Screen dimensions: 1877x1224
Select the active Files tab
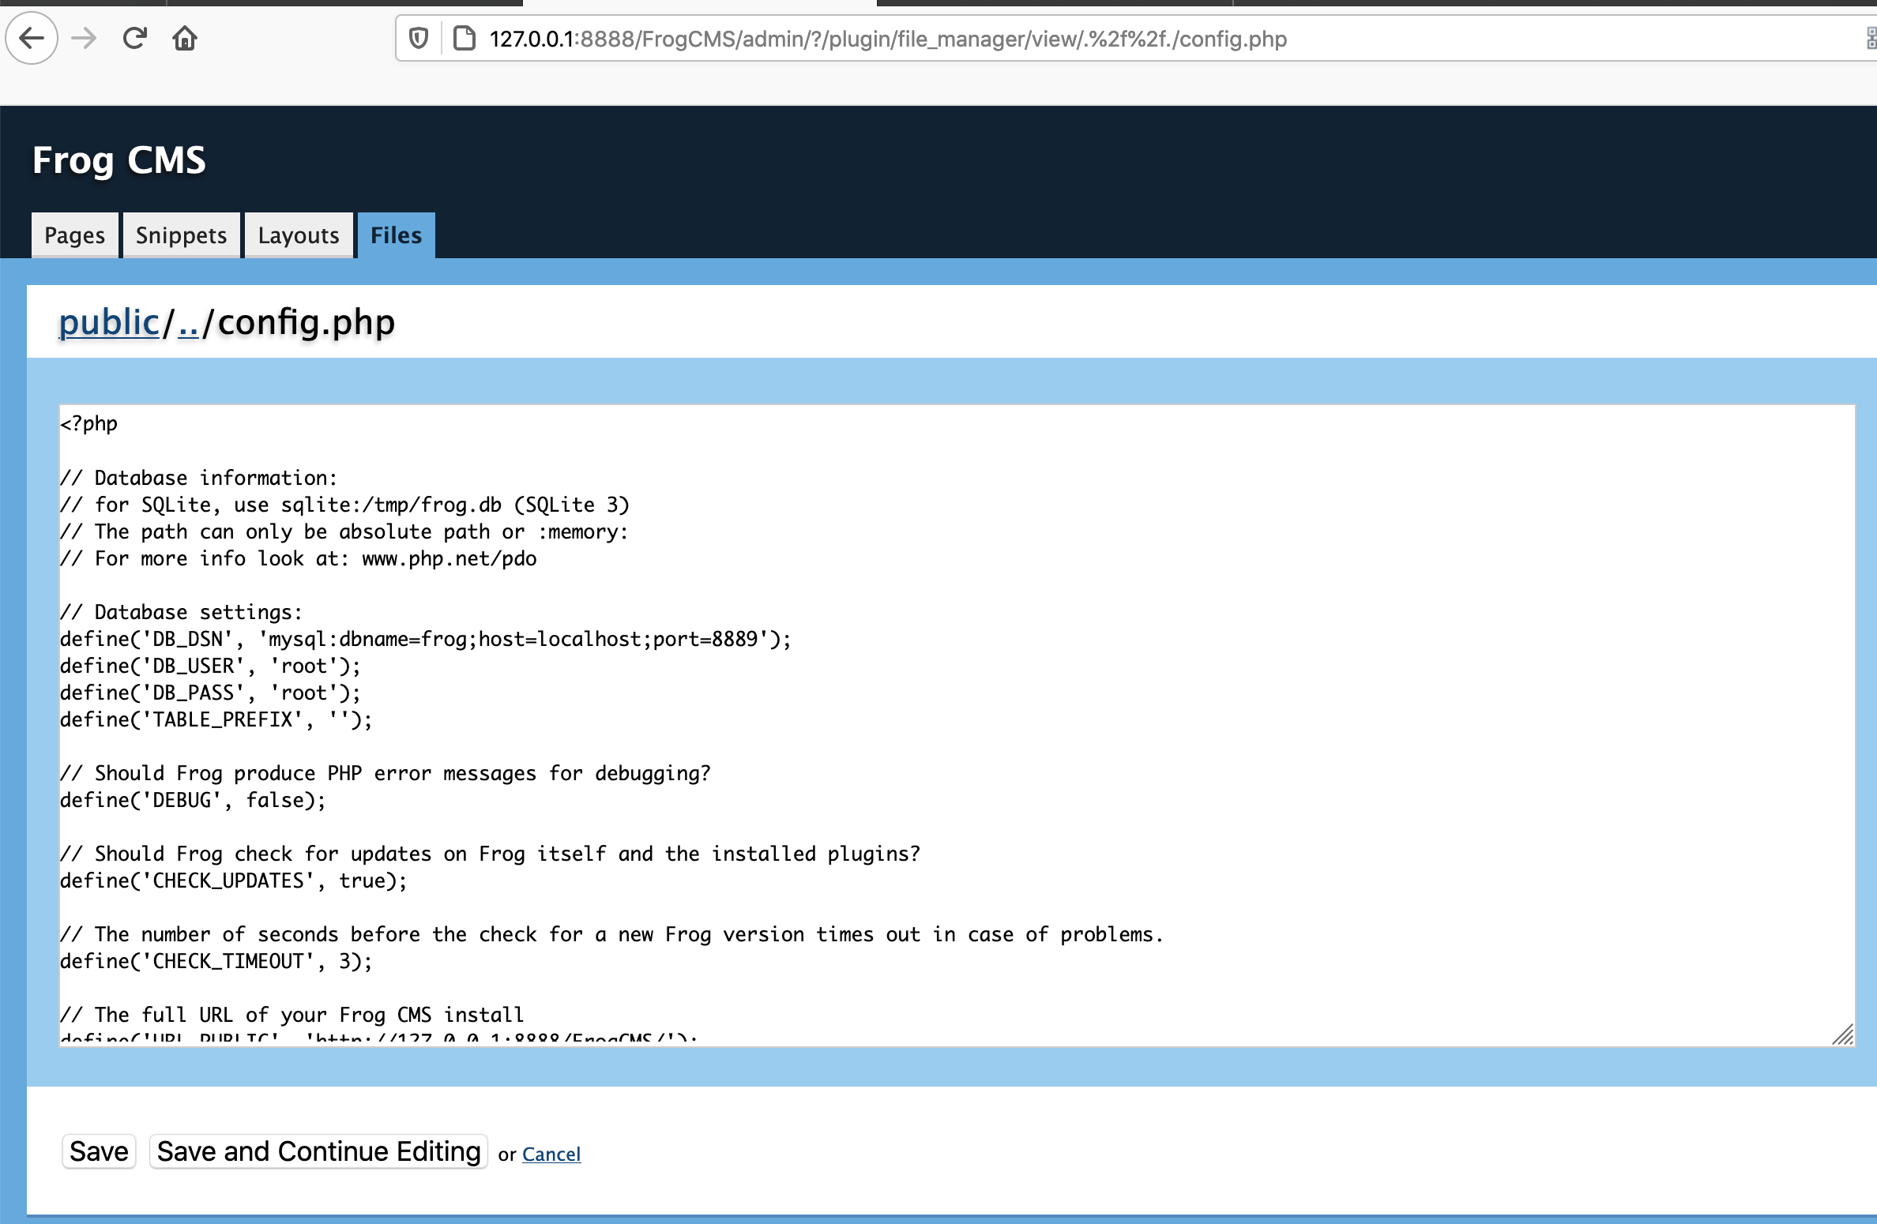point(395,235)
